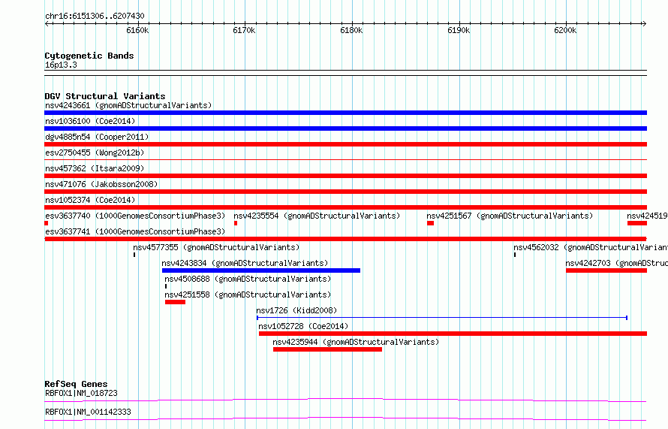Image resolution: width=668 pixels, height=429 pixels.
Task: Click the thin blue line of nsv1726 (Kidd2008)
Action: (x=442, y=318)
